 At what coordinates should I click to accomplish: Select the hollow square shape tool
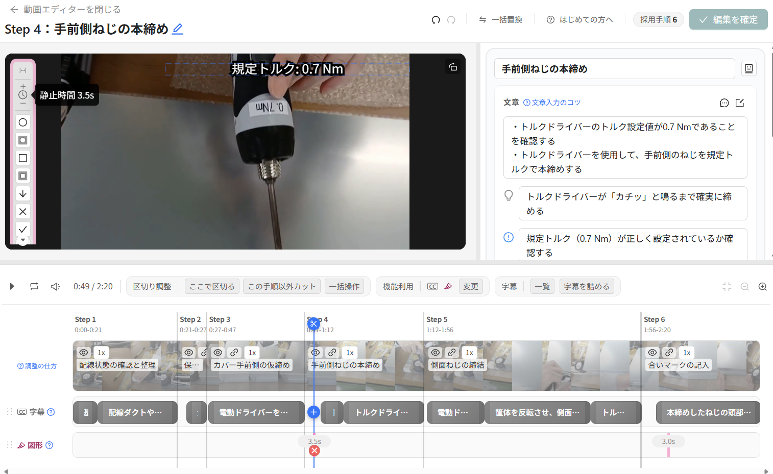coord(23,158)
